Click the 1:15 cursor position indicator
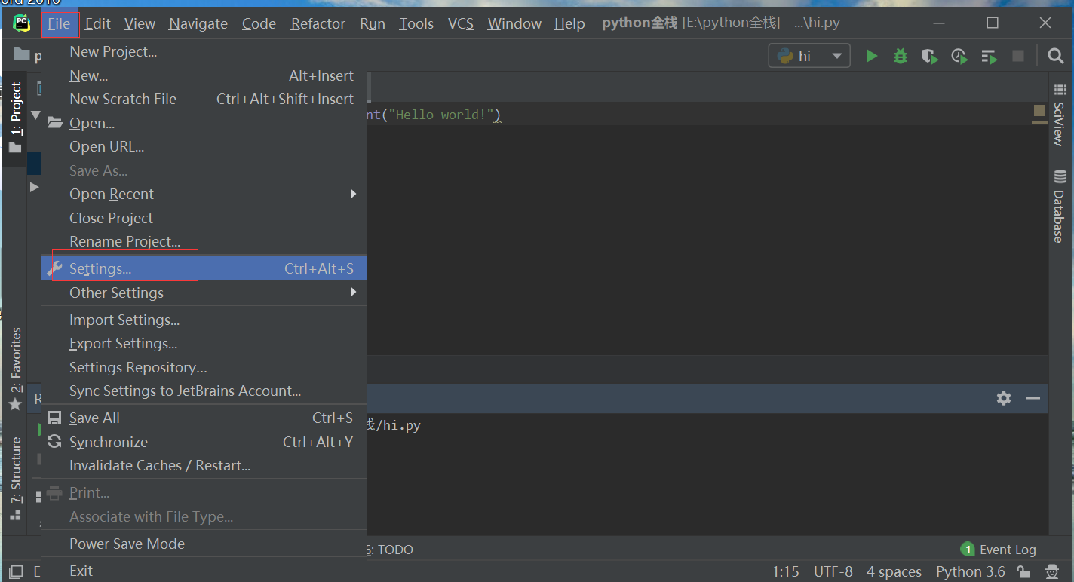The image size is (1074, 582). click(x=785, y=571)
